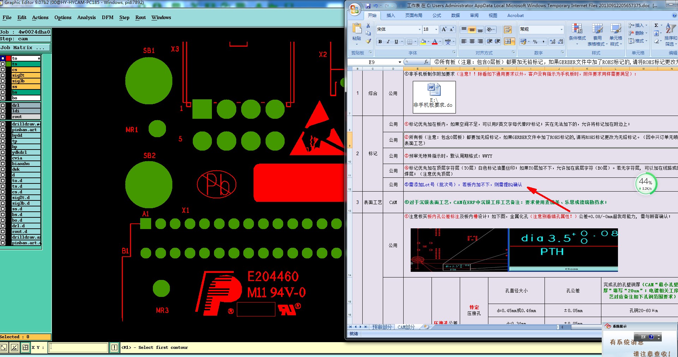Toggle the 'sig2t' layer checkbox

click(x=3, y=75)
